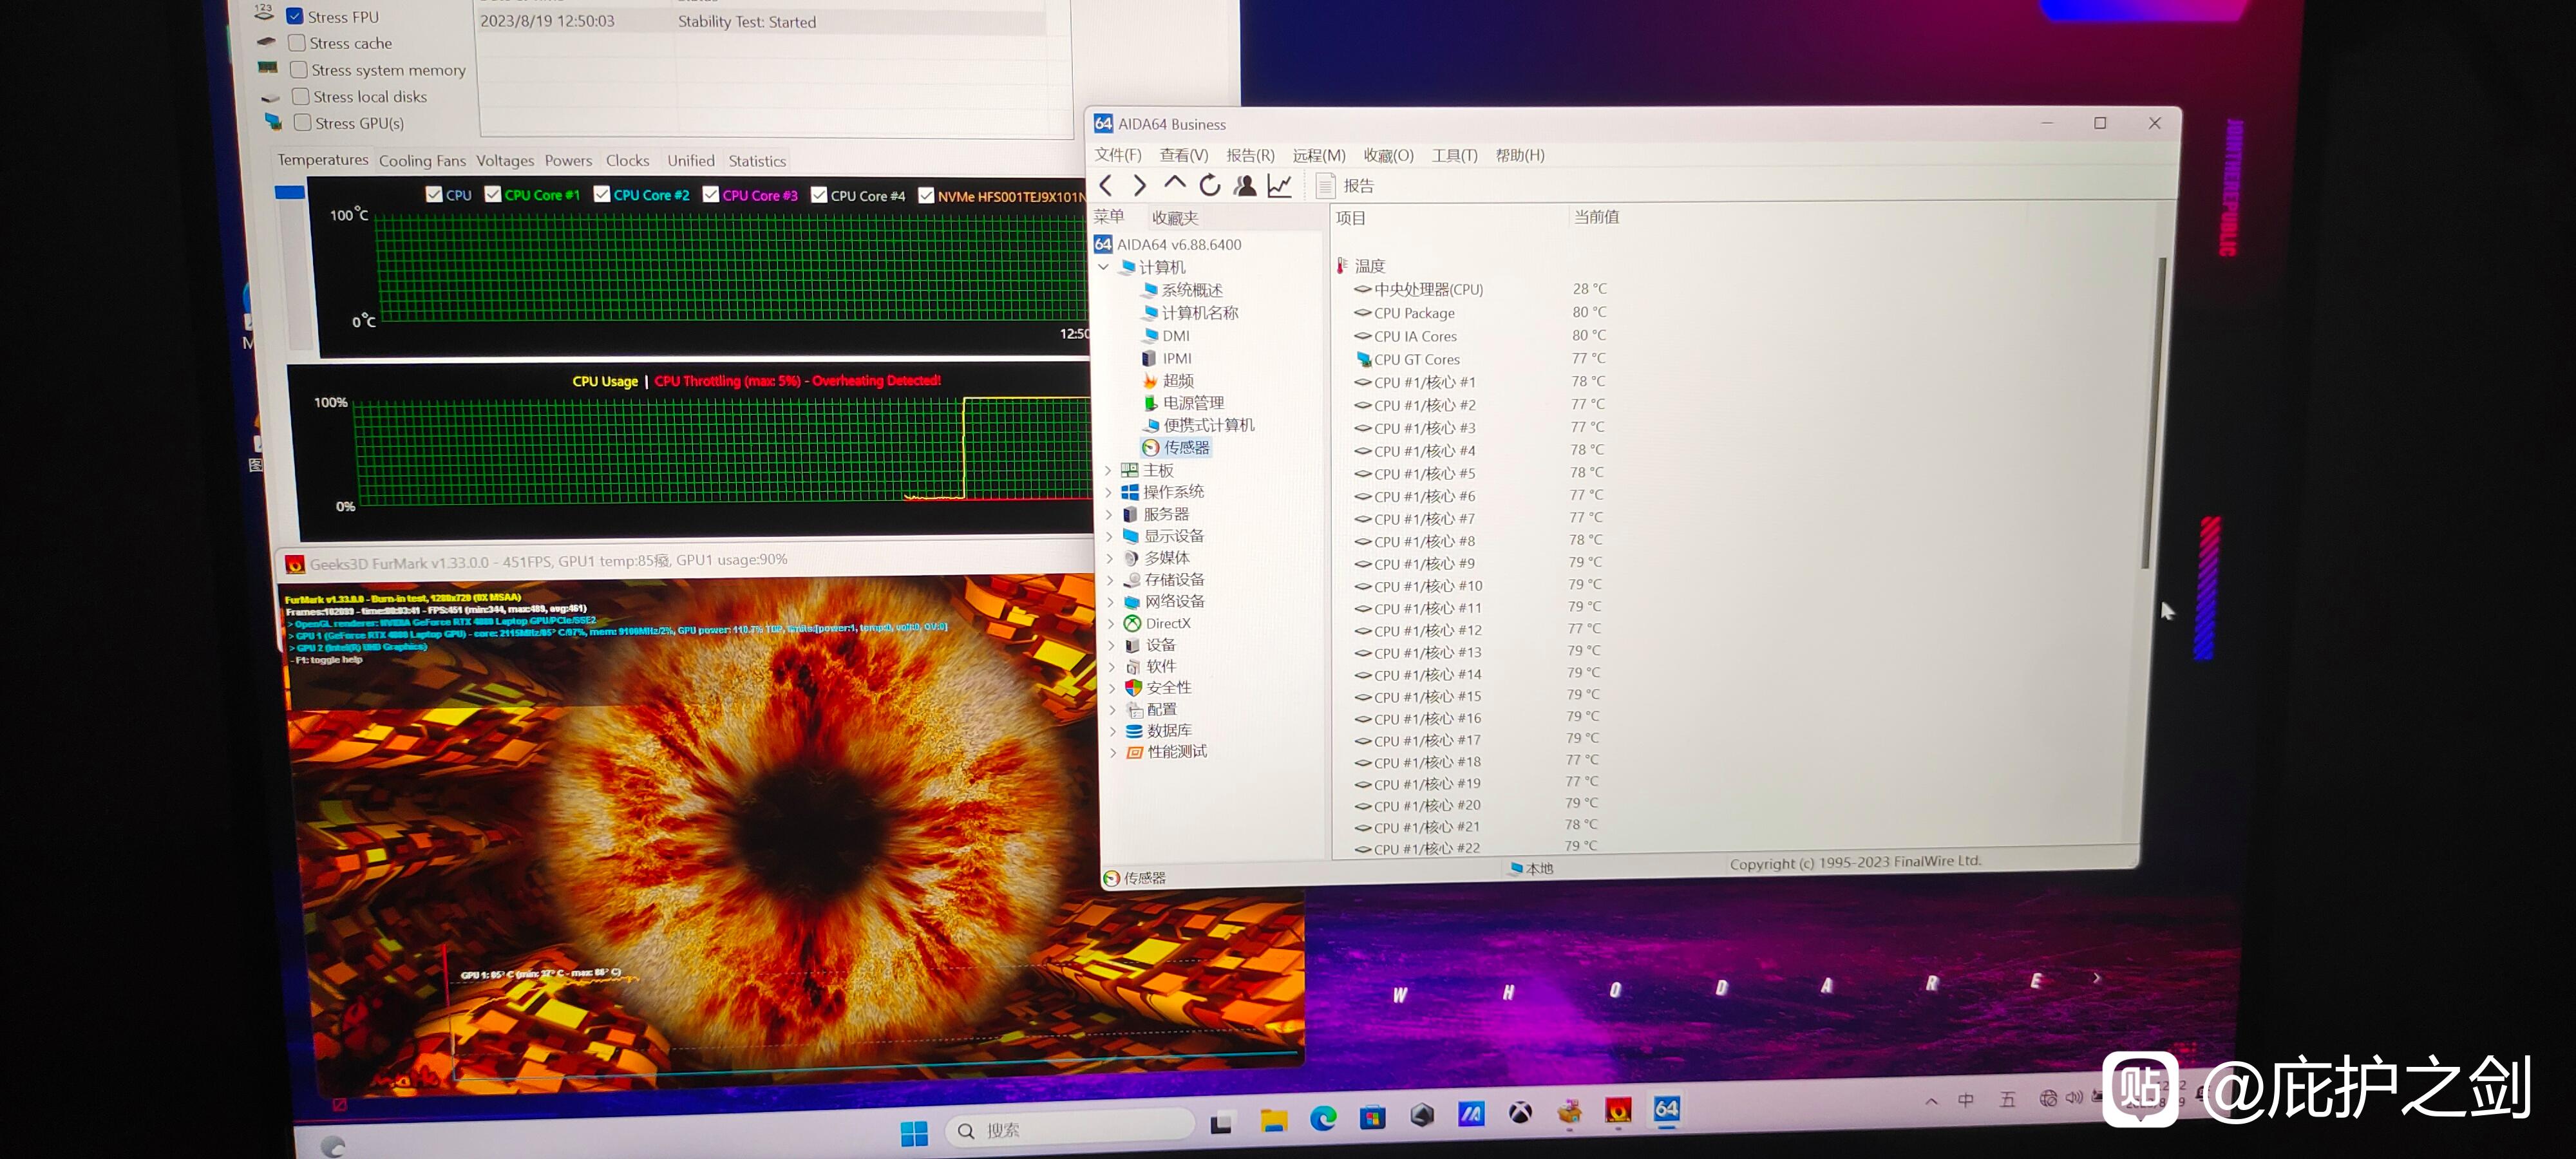Open 收藏(O) menu in AIDA64

1388,155
